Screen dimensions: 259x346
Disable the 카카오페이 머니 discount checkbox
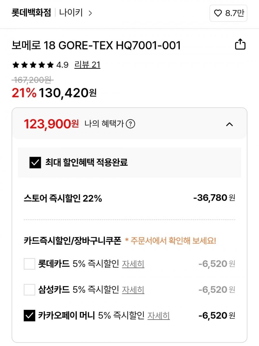point(29,316)
